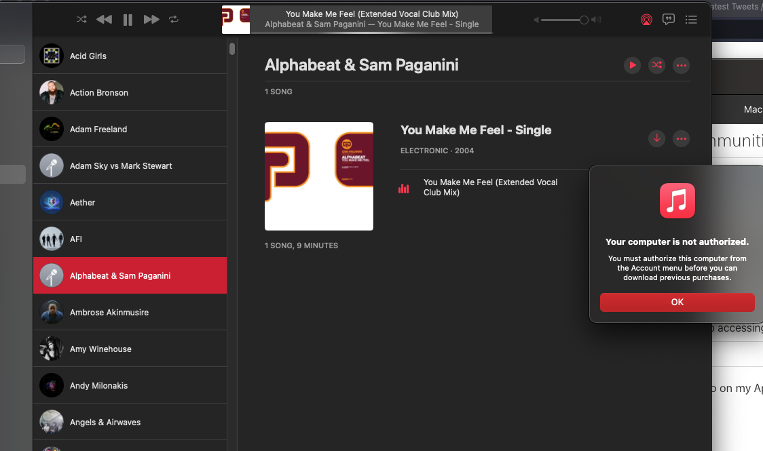Screen dimensions: 763x451
Task: Open the AirPlay audio output icon
Action: coord(646,20)
